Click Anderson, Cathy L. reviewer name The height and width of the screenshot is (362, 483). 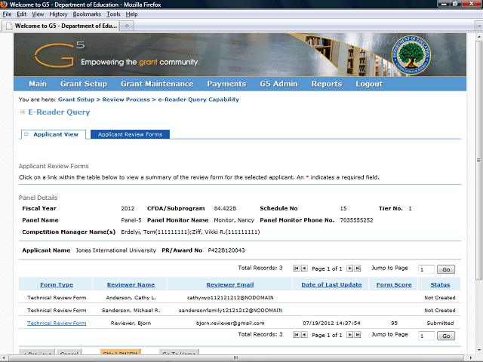[x=131, y=298]
